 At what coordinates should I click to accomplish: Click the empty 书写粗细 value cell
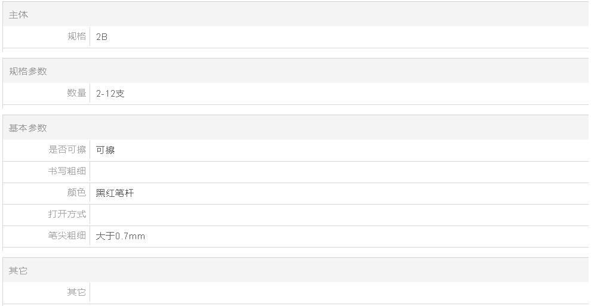point(339,172)
